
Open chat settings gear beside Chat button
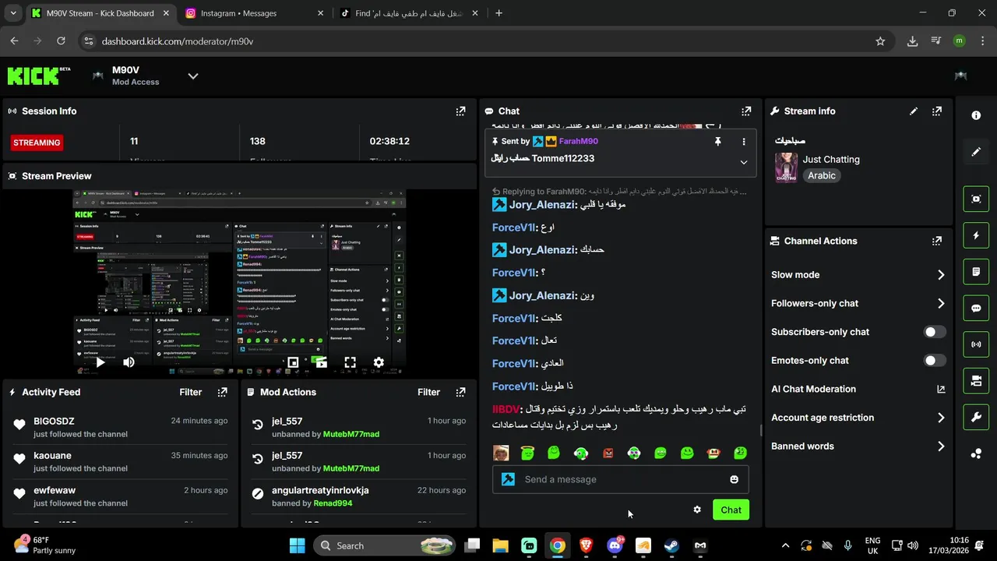[x=697, y=510]
